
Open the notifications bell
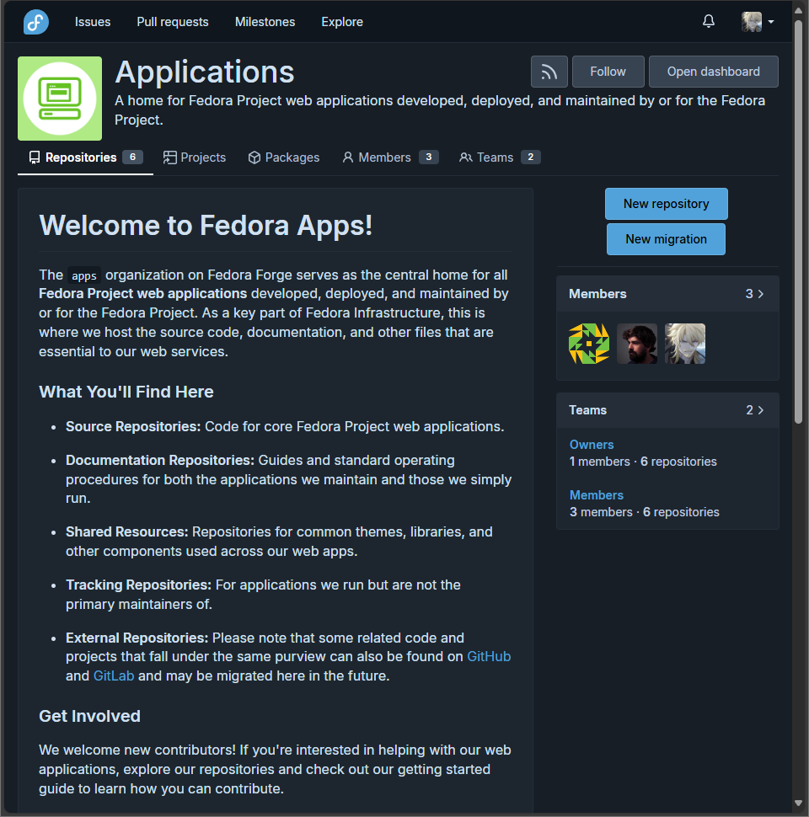click(708, 21)
